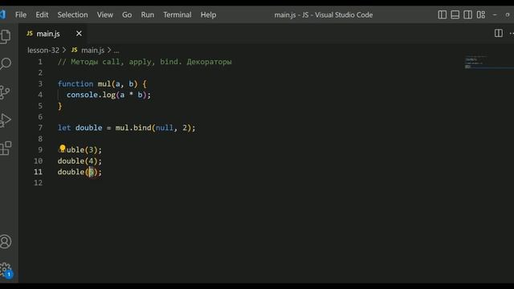Open the Manage gear settings icon
The width and height of the screenshot is (514, 289).
pyautogui.click(x=6, y=270)
